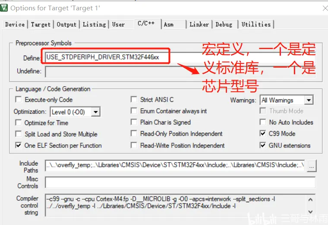Select the C/C++ tab
This screenshot has height=225, width=328.
point(146,23)
